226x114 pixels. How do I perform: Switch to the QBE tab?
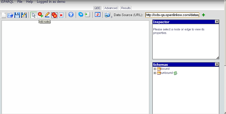point(97,8)
